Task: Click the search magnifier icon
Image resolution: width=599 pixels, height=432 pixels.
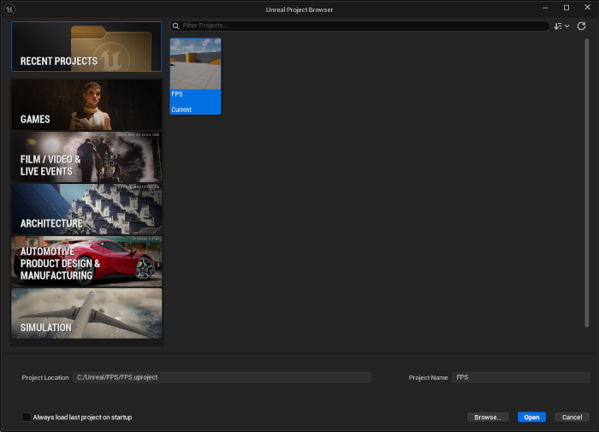Action: click(x=176, y=27)
